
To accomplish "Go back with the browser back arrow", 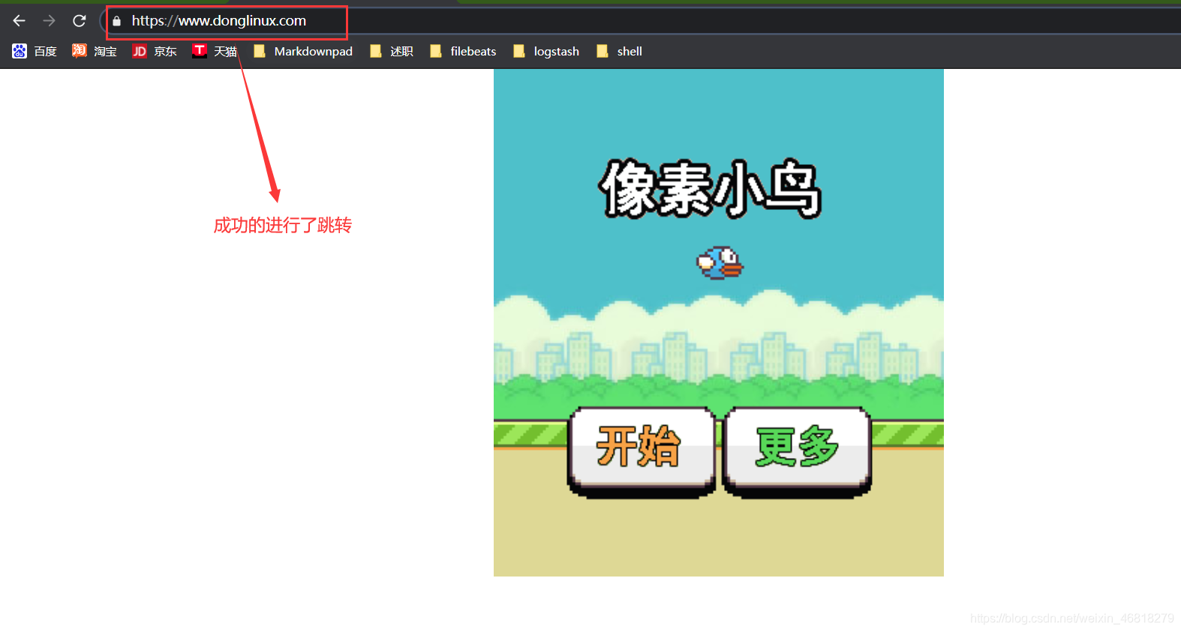I will click(20, 21).
